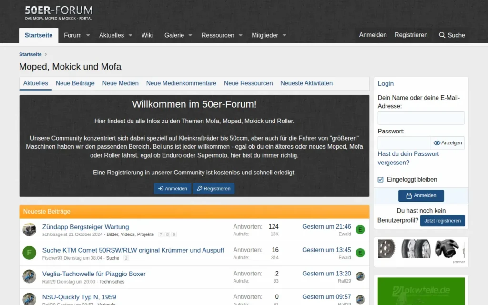The image size is (488, 305).
Task: Open the Aktuelles navigation item in header
Action: coord(112,35)
